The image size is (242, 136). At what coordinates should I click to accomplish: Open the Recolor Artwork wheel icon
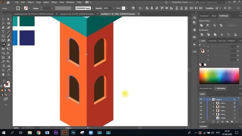click(x=133, y=8)
